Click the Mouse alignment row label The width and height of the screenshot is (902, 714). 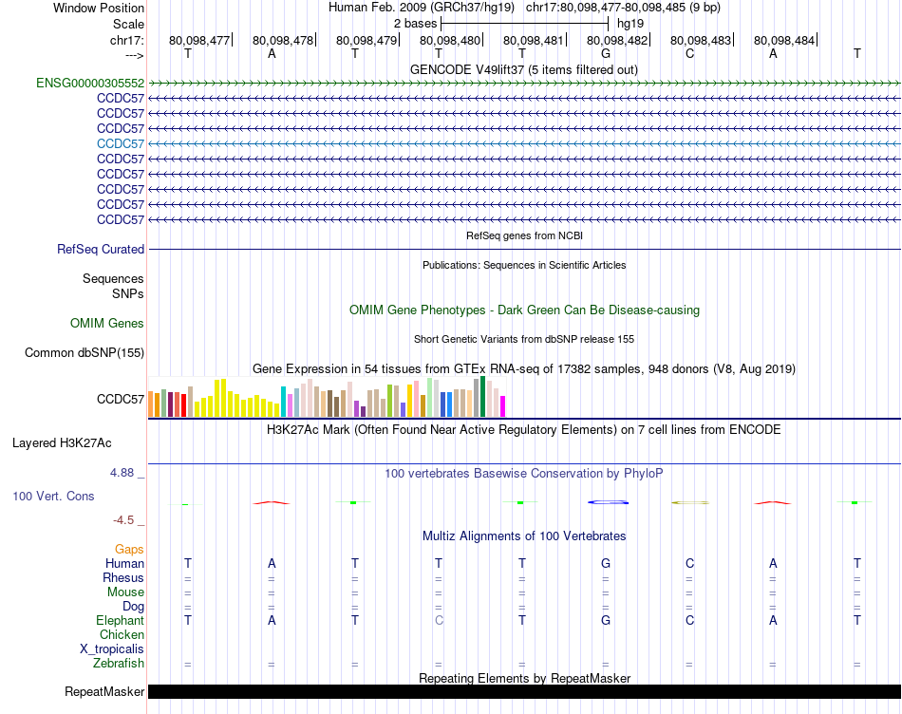126,592
